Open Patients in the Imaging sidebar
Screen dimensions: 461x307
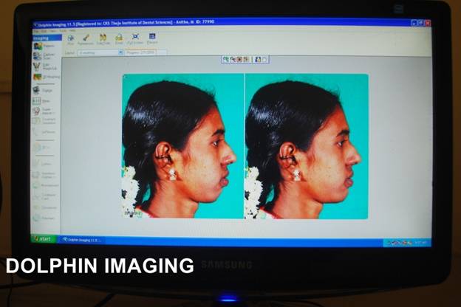pyautogui.click(x=44, y=46)
